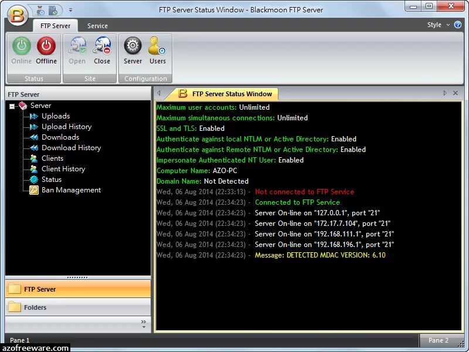
Task: Click the Server node icon in tree
Action: pyautogui.click(x=23, y=106)
